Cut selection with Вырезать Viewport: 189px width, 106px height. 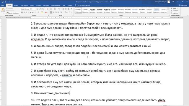(10, 8)
